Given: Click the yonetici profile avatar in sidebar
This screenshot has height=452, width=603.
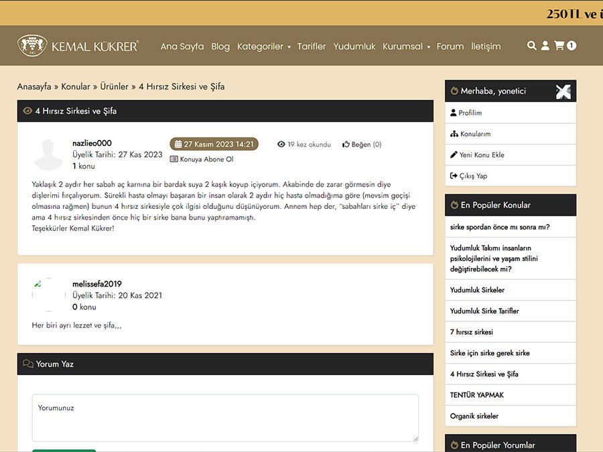Looking at the screenshot, I should [563, 92].
